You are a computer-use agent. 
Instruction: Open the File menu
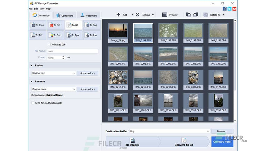tap(31, 9)
